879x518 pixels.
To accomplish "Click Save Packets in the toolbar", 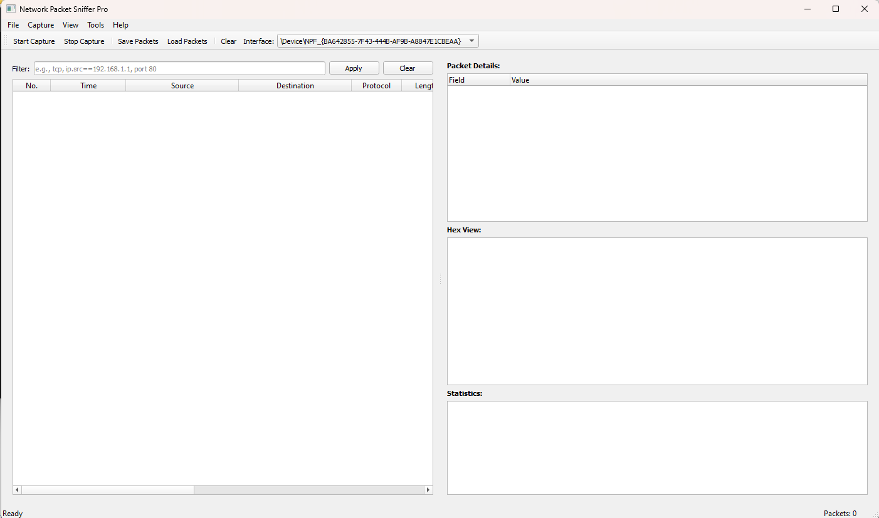I will coord(138,41).
